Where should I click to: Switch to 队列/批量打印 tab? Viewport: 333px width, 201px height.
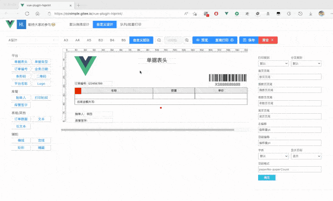click(x=131, y=24)
